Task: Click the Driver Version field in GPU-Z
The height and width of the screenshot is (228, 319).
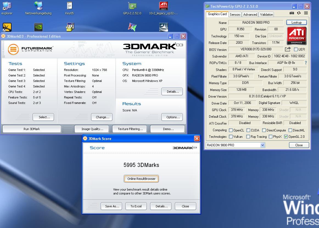Action: (x=267, y=96)
